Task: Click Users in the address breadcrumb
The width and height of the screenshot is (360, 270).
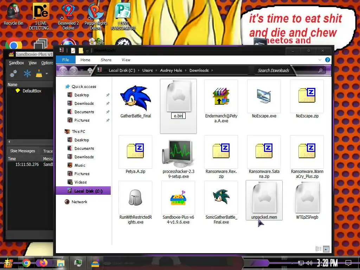Action: pos(147,70)
